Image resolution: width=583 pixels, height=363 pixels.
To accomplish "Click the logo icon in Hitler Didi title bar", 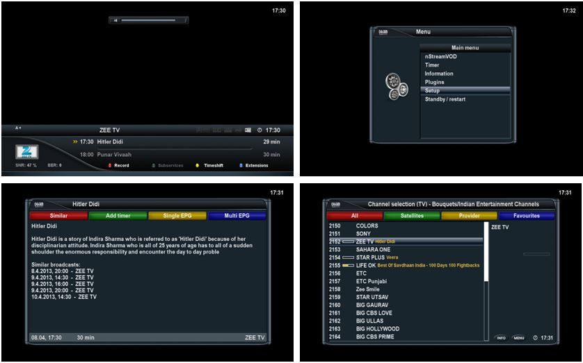I will pos(39,204).
